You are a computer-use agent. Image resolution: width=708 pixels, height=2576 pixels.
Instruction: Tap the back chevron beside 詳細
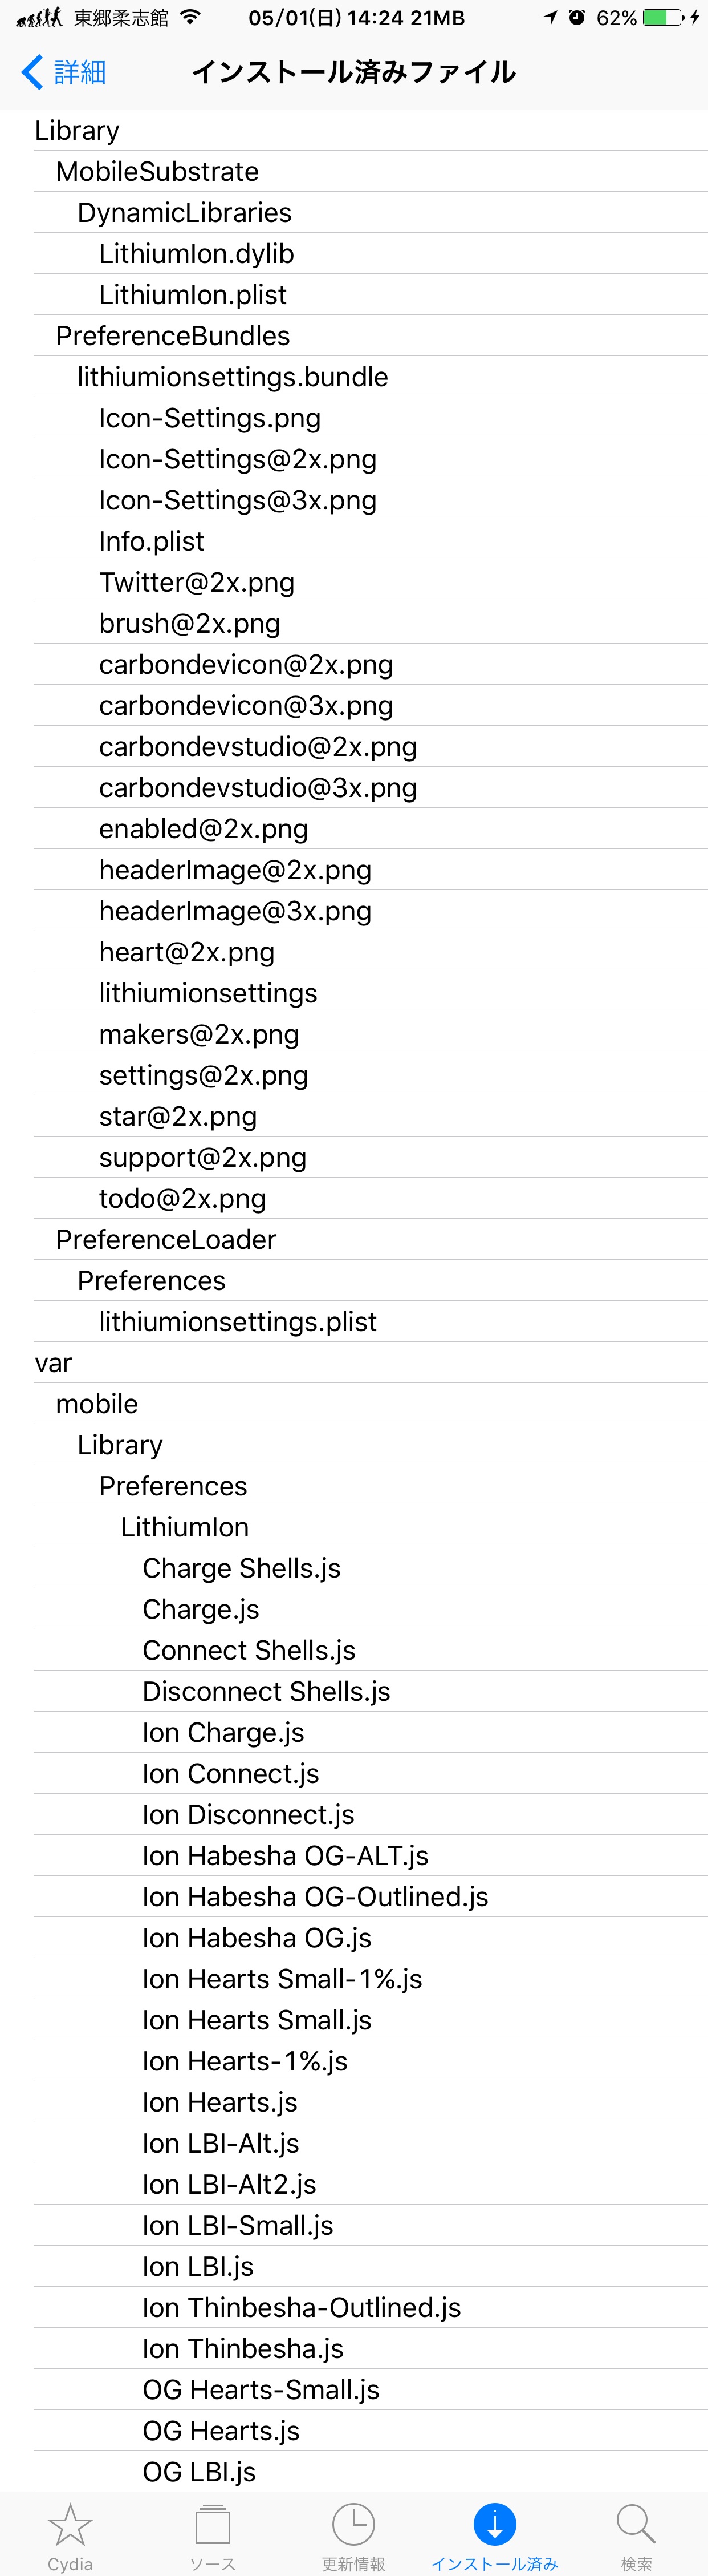click(32, 72)
